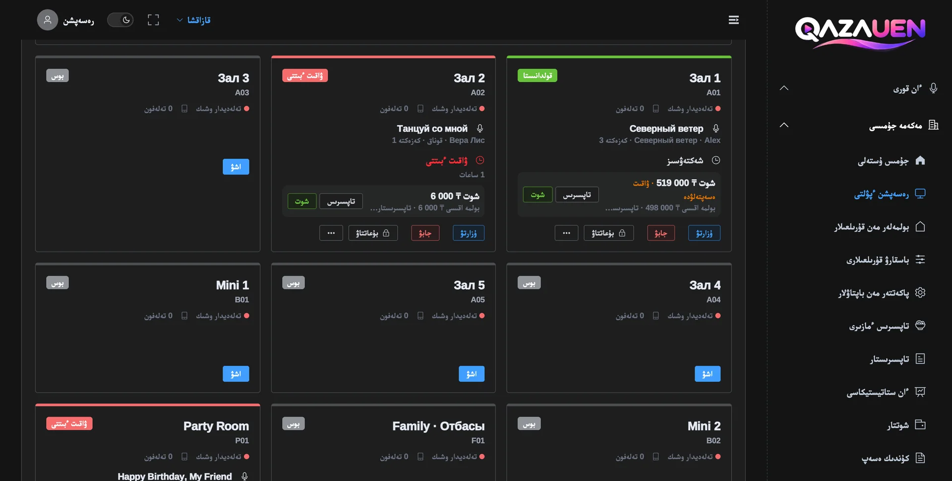Click the chart icon for ءان ستاتيستيكاسى
This screenshot has height=481, width=952.
tap(920, 392)
